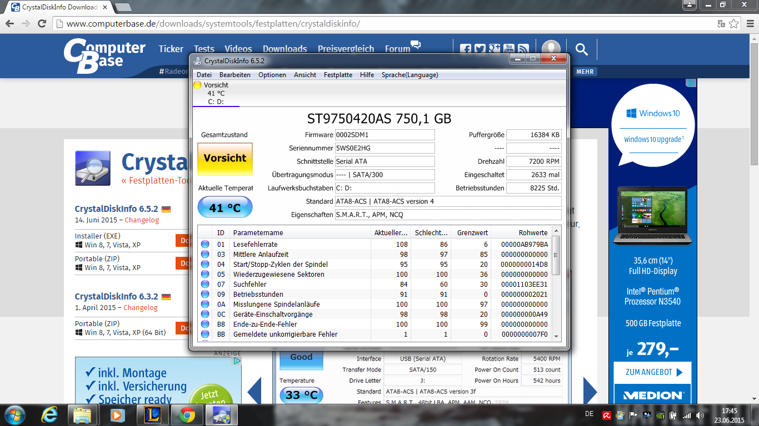Click the Betriebsstunden field 8225 Std.
The height and width of the screenshot is (426, 759).
pyautogui.click(x=534, y=188)
